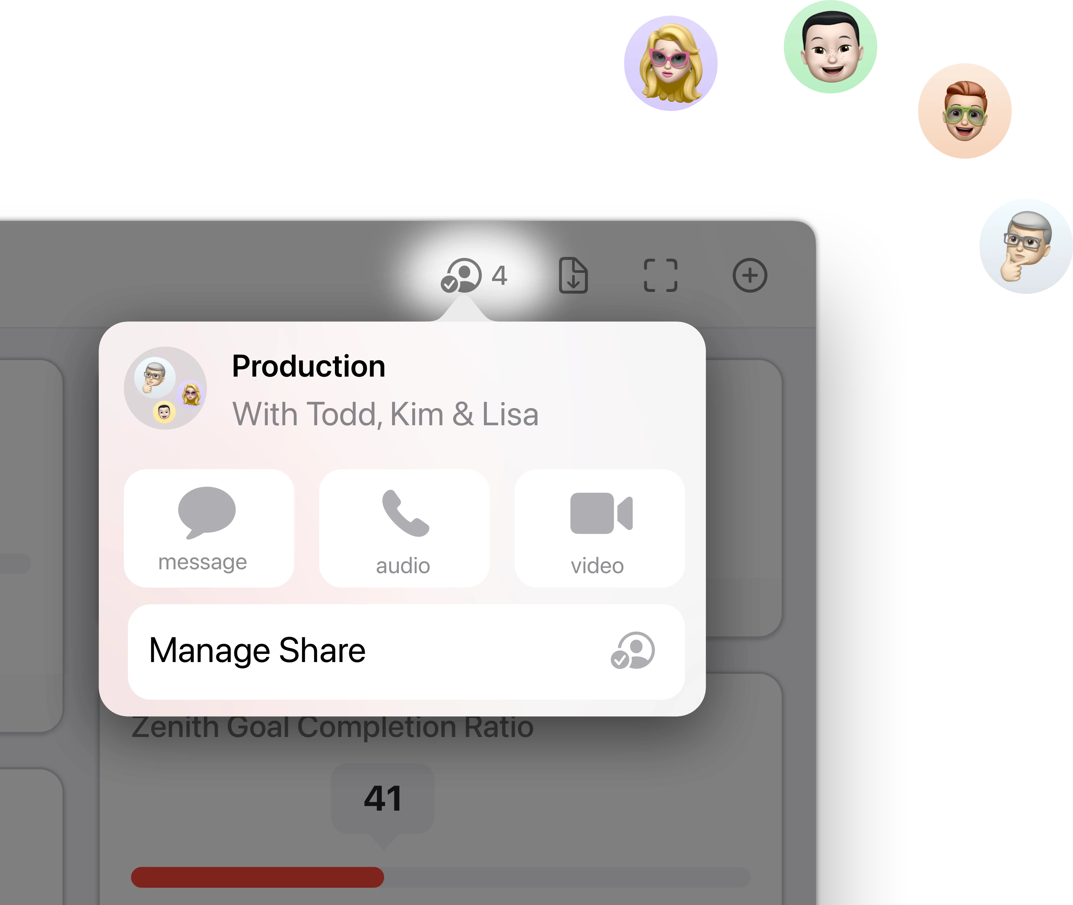Screen dimensions: 1073x905
Task: Click the red Zenith goal progress bar
Action: tap(257, 877)
